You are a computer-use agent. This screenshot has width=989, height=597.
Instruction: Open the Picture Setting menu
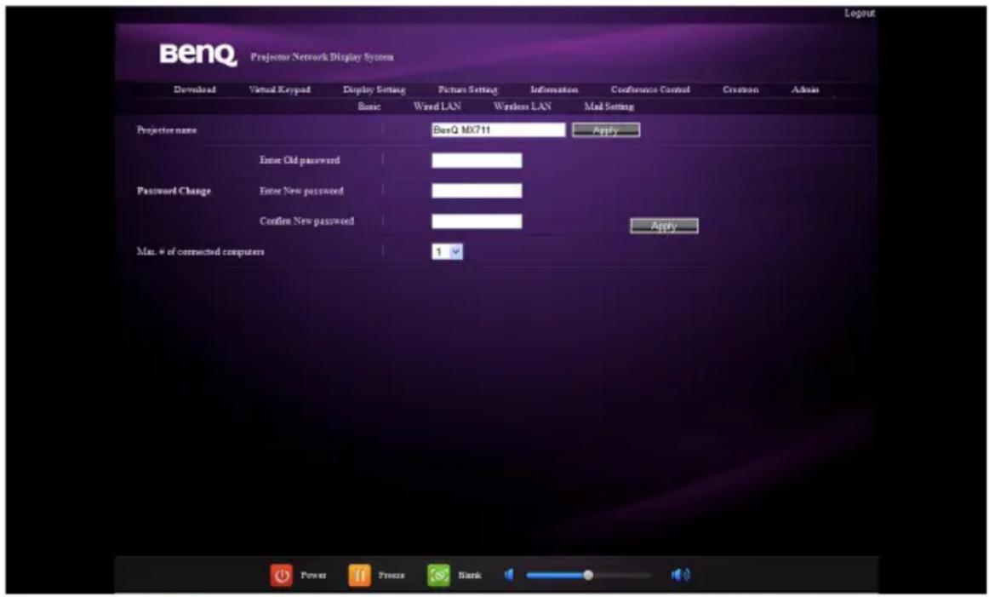467,89
